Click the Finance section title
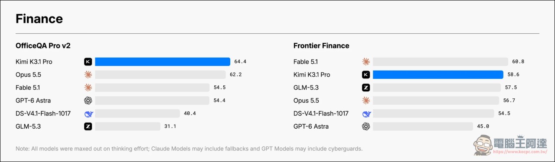This screenshot has width=555, height=162. (39, 19)
